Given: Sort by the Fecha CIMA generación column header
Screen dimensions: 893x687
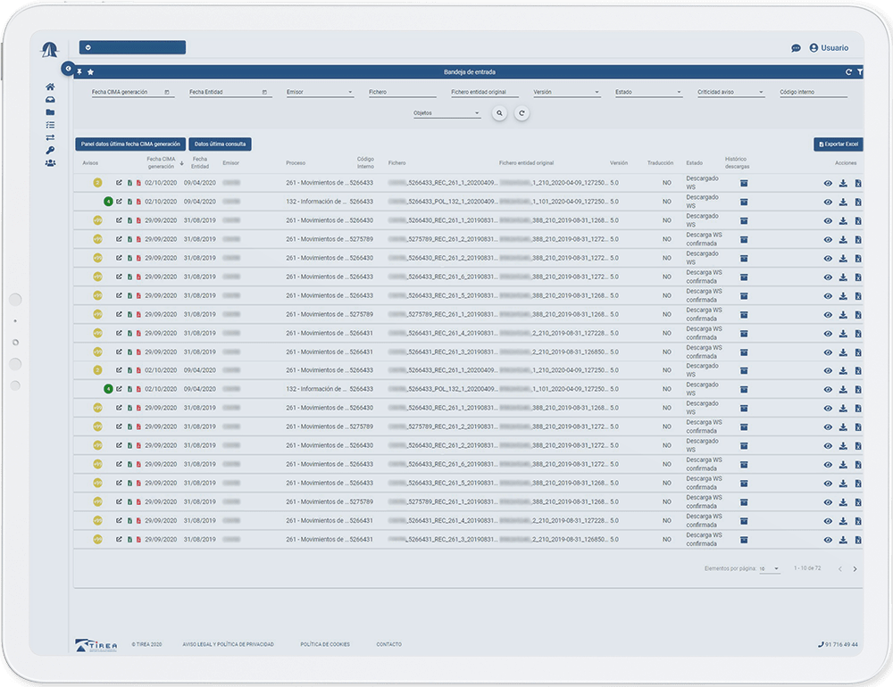Looking at the screenshot, I should pyautogui.click(x=162, y=162).
